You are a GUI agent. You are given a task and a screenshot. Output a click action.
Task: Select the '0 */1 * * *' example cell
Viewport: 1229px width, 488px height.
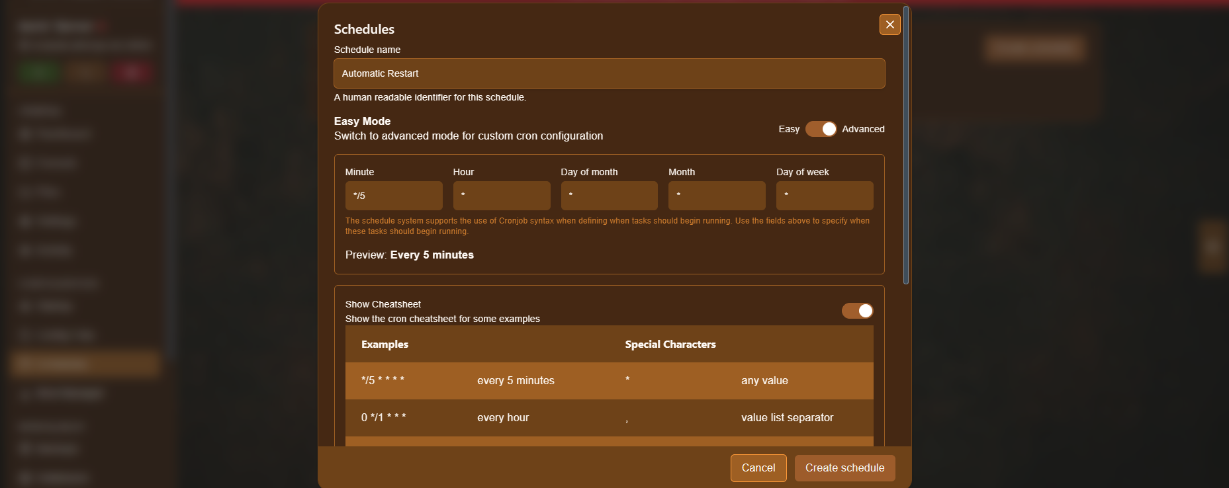[384, 418]
